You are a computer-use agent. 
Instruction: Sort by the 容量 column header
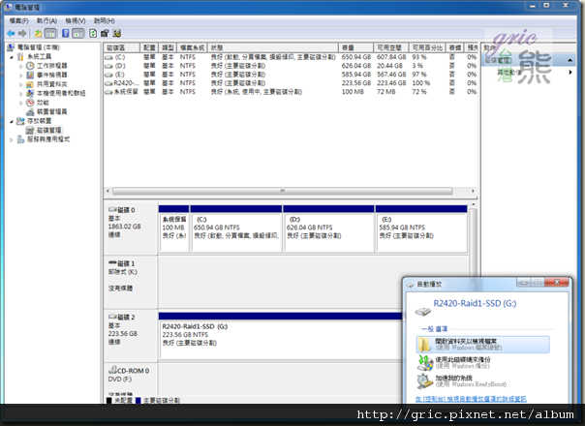coord(355,47)
